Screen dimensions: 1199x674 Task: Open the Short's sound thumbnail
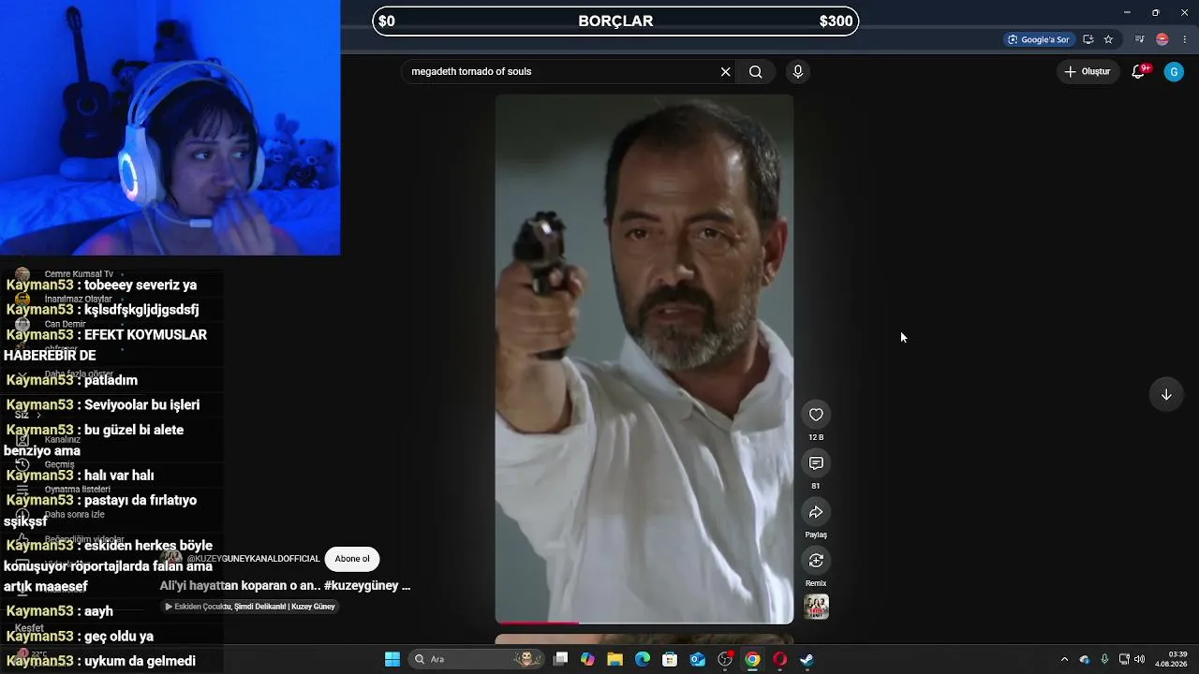pos(816,607)
